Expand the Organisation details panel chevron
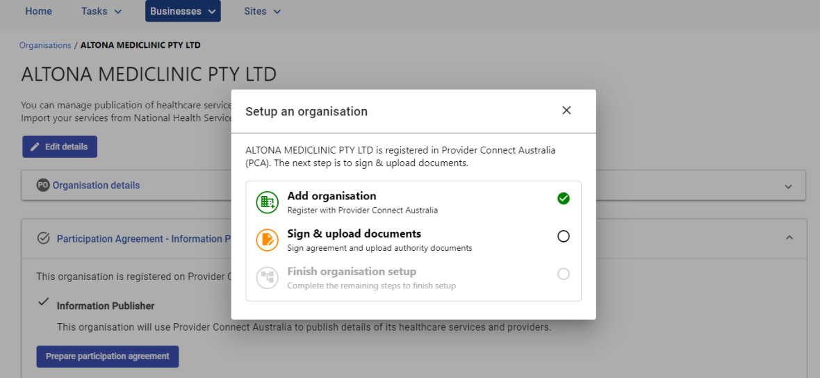The height and width of the screenshot is (378, 820). [789, 186]
